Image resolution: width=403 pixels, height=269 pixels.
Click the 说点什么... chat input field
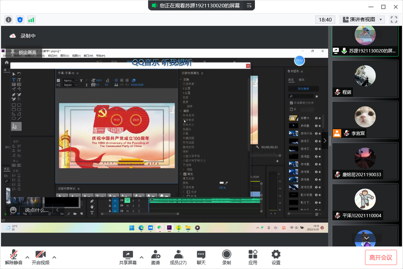pyautogui.click(x=37, y=210)
